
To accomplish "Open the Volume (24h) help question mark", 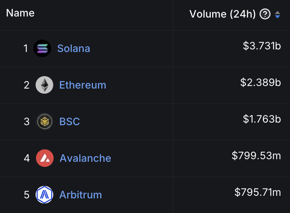I will coord(265,14).
